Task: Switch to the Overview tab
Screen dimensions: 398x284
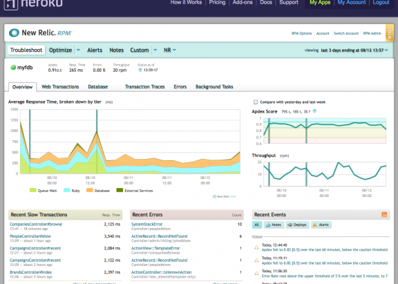Action: coord(22,87)
